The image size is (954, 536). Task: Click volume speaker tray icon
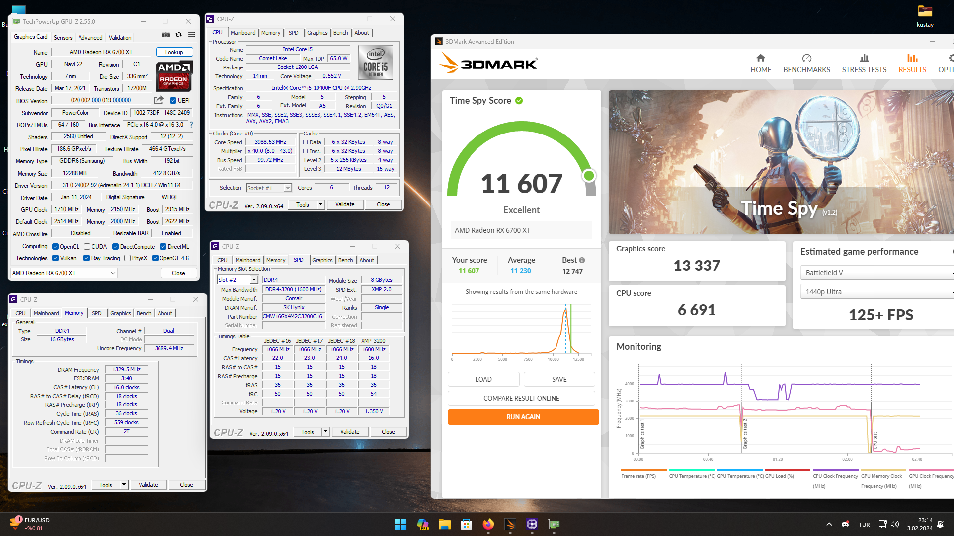pyautogui.click(x=895, y=524)
